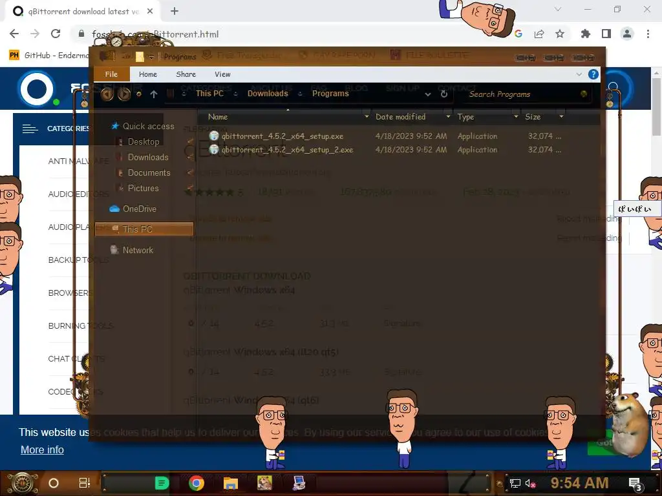This screenshot has width=662, height=496.
Task: Select This PC in the address bar
Action: [209, 94]
